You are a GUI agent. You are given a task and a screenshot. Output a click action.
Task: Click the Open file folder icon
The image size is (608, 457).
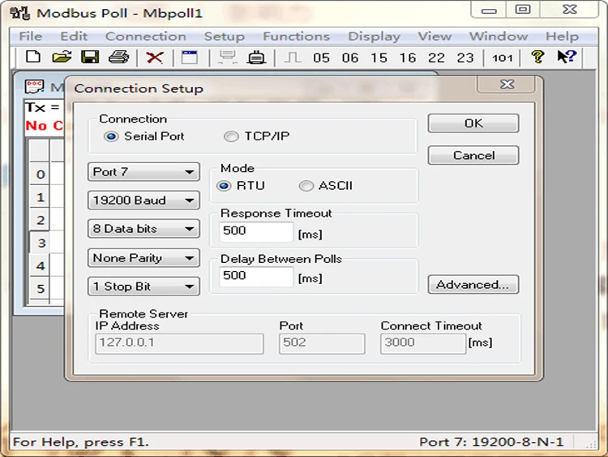tap(62, 57)
